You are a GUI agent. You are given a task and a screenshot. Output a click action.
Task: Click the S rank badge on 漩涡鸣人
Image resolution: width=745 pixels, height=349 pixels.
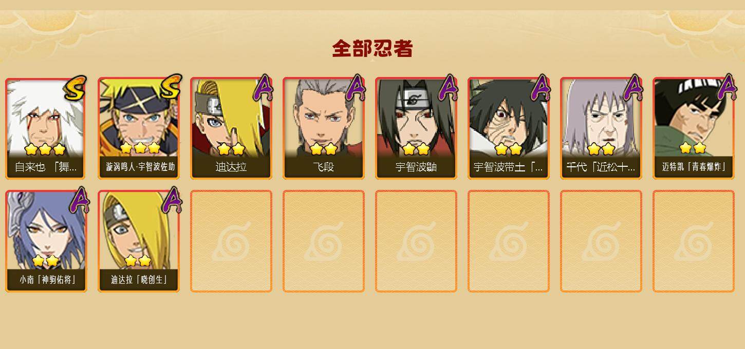pos(170,87)
